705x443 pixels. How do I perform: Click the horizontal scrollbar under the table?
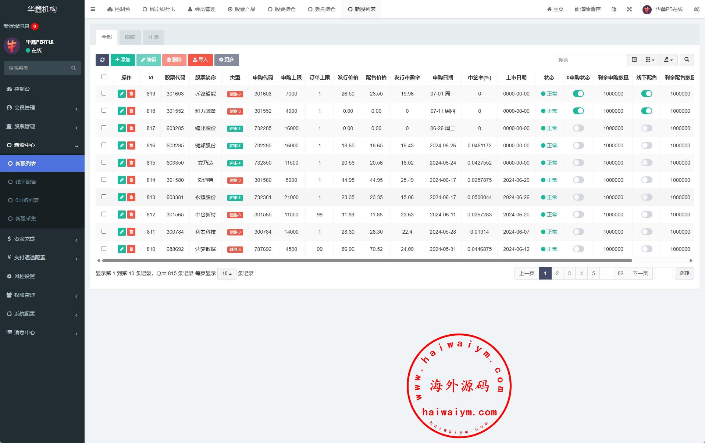pos(367,261)
